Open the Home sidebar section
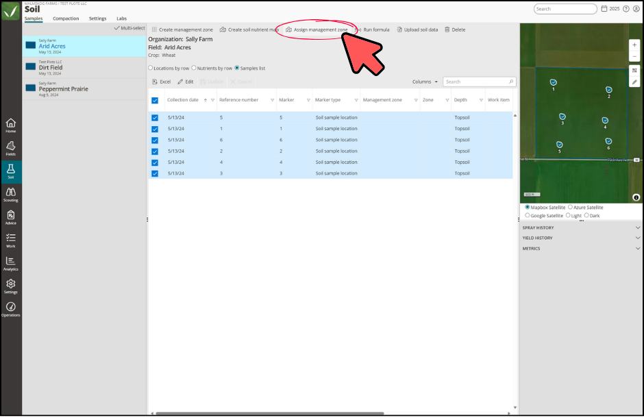644x418 pixels. pyautogui.click(x=11, y=125)
